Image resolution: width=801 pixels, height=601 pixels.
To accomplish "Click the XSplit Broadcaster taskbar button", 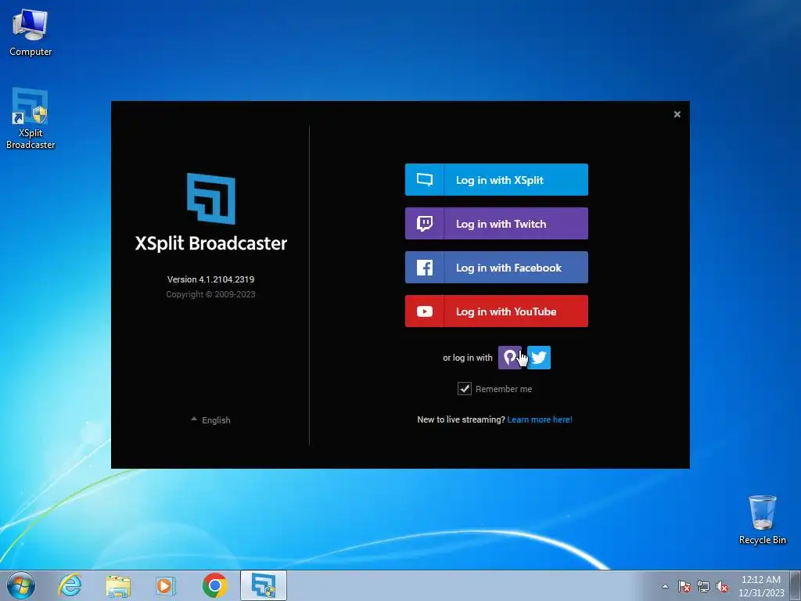I will tap(264, 585).
